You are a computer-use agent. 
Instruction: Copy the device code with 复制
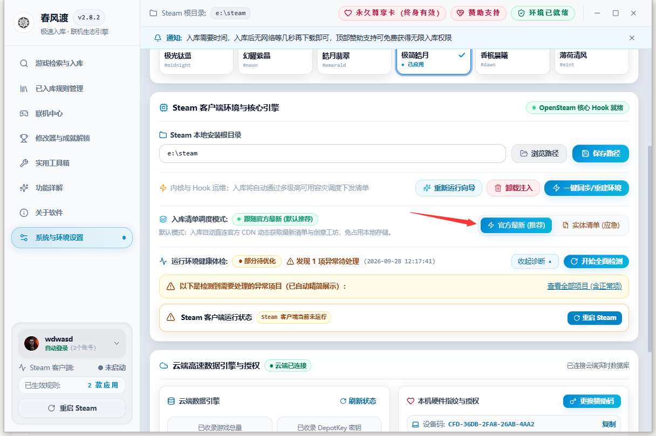tap(609, 424)
